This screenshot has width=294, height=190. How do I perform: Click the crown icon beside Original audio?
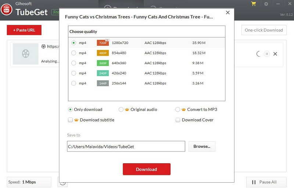127,110
